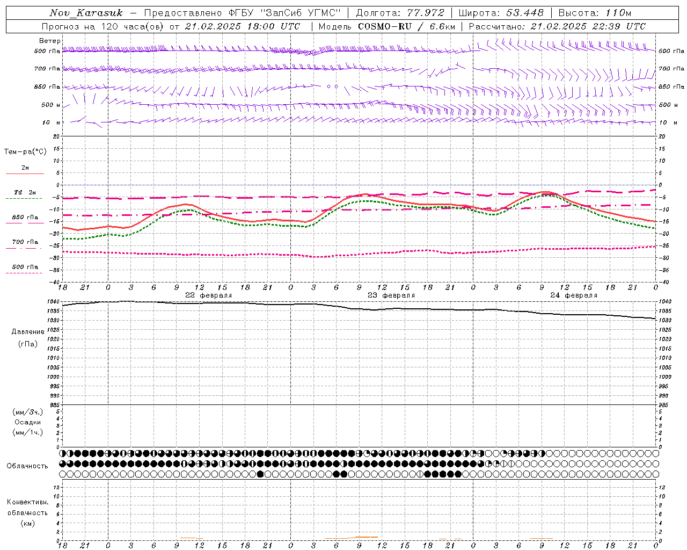
Task: Click the Давление pressure panel label
Action: tap(27, 332)
